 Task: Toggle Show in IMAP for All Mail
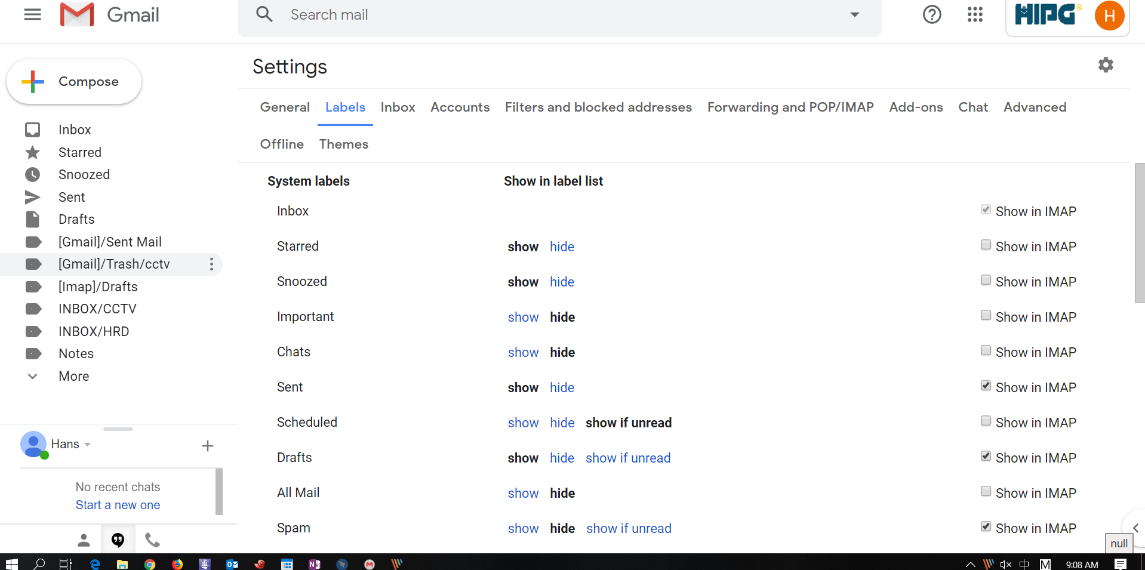pyautogui.click(x=986, y=492)
